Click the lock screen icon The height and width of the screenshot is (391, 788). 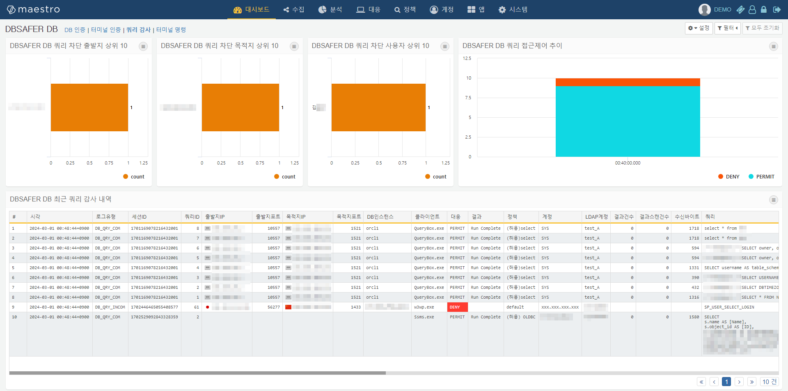(764, 9)
